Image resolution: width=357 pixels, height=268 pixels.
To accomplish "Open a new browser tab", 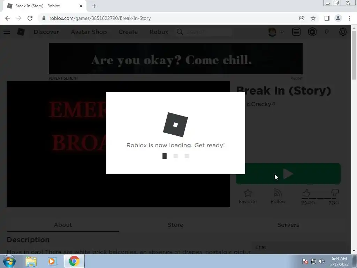I will click(94, 6).
